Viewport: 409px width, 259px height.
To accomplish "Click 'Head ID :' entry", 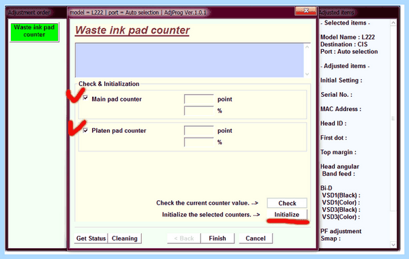I will click(333, 123).
